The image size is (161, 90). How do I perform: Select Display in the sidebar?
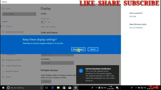(9, 26)
